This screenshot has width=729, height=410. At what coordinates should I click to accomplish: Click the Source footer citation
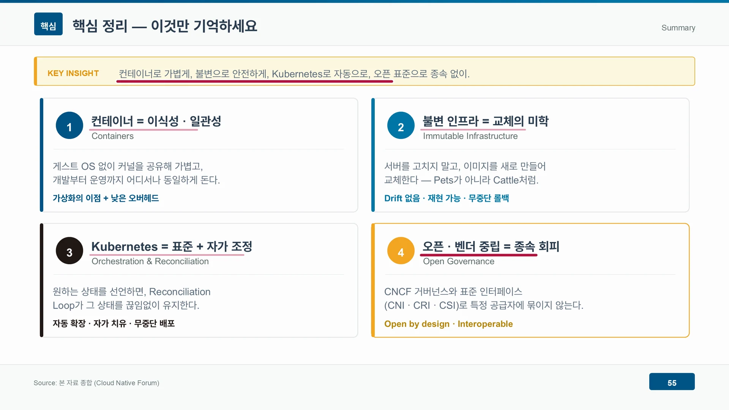96,383
